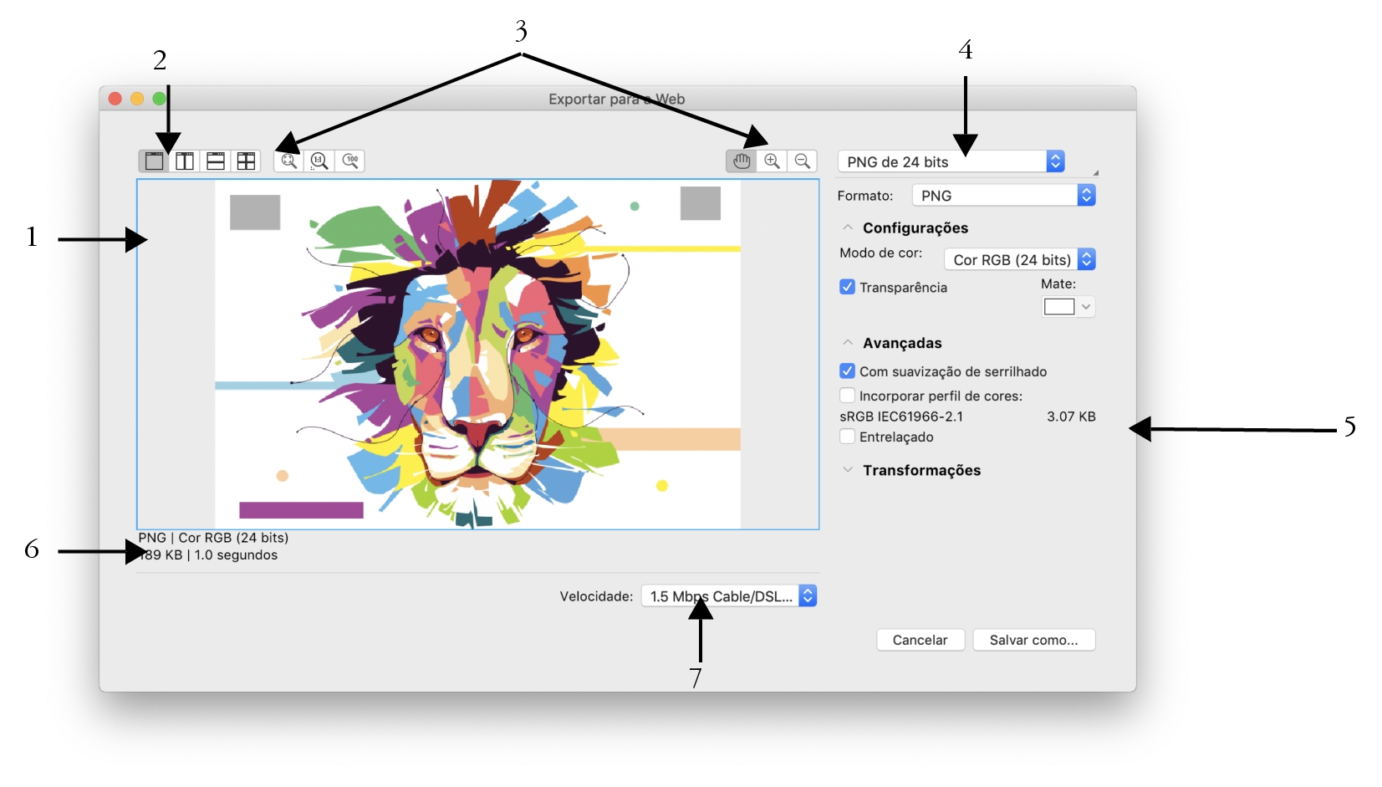This screenshot has width=1382, height=787.
Task: Click the zoom to 100 icon
Action: pos(350,161)
